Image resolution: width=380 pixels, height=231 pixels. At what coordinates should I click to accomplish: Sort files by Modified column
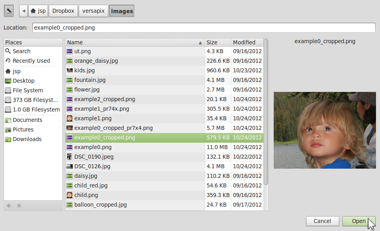(x=247, y=42)
